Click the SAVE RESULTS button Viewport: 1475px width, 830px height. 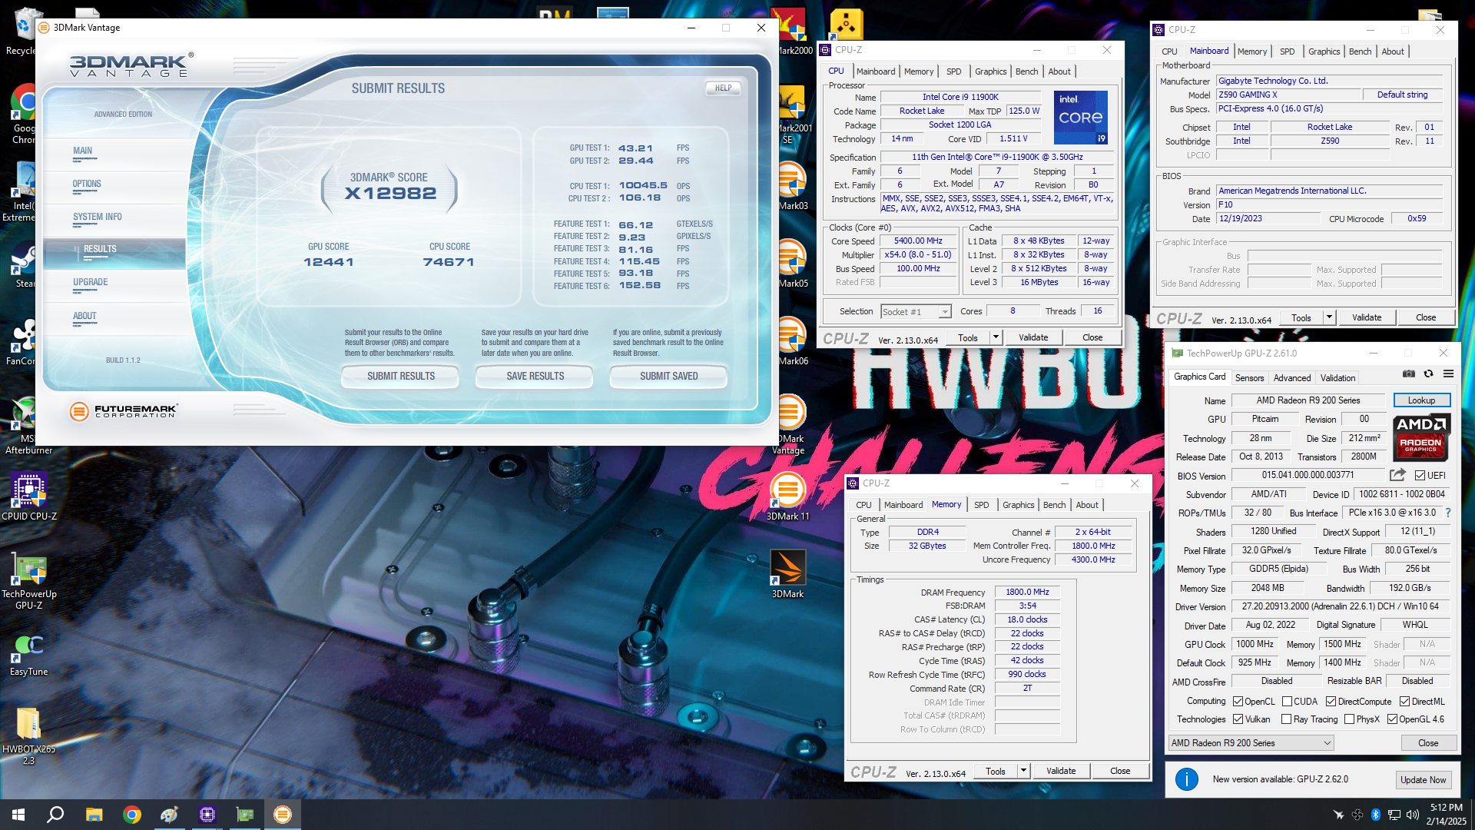(x=535, y=376)
